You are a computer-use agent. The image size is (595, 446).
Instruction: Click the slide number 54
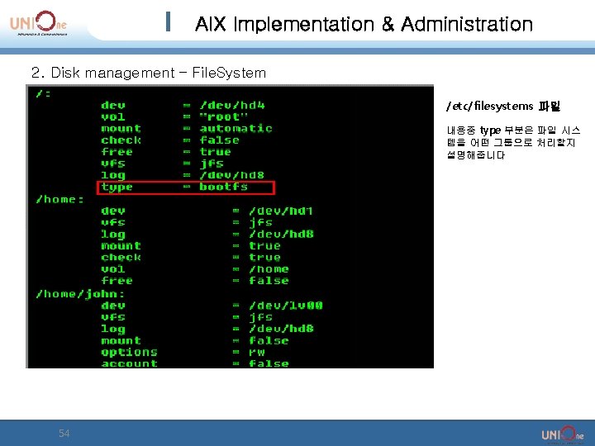[64, 433]
